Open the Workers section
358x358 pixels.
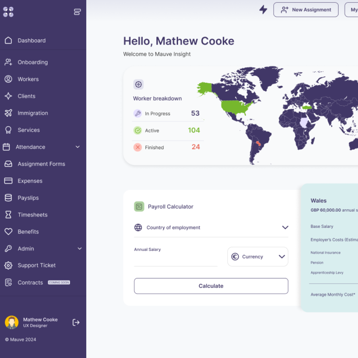[29, 79]
